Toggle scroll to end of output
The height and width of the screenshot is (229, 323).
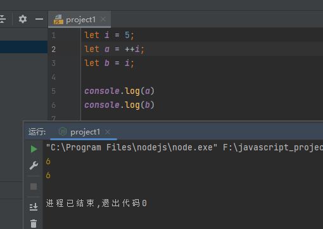pos(34,207)
